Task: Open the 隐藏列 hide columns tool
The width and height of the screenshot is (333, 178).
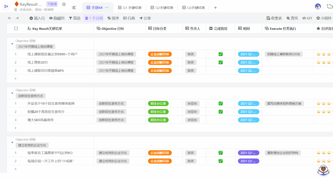Action: [x=57, y=18]
